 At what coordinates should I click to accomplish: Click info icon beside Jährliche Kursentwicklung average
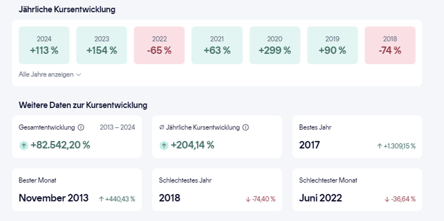(246, 127)
